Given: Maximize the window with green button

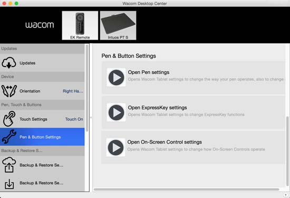Looking at the screenshot, I should point(16,3).
